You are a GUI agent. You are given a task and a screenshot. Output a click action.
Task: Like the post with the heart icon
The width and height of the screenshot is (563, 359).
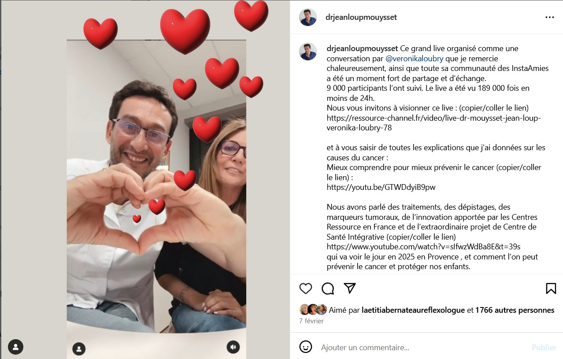(306, 289)
